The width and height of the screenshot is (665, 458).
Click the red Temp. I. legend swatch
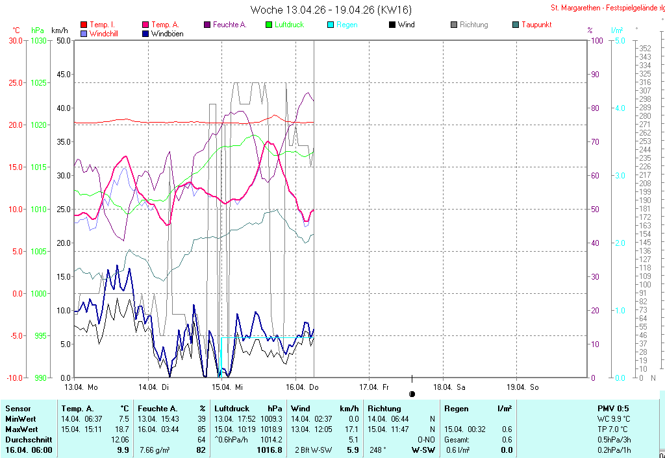pos(83,25)
